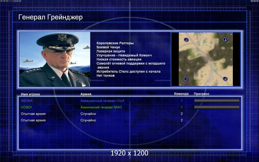Click COSOI loading progress bar

217,107
